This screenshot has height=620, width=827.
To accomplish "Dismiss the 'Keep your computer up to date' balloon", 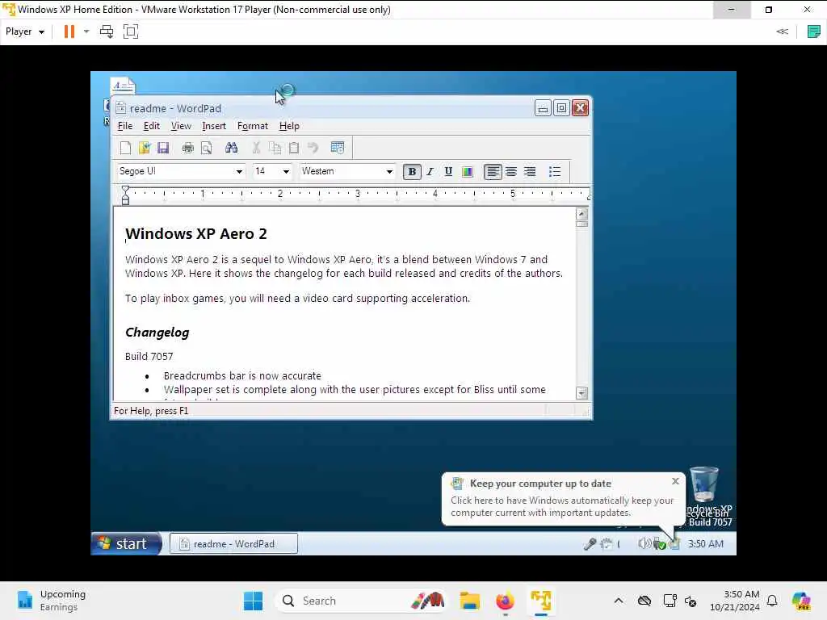I will (x=676, y=481).
